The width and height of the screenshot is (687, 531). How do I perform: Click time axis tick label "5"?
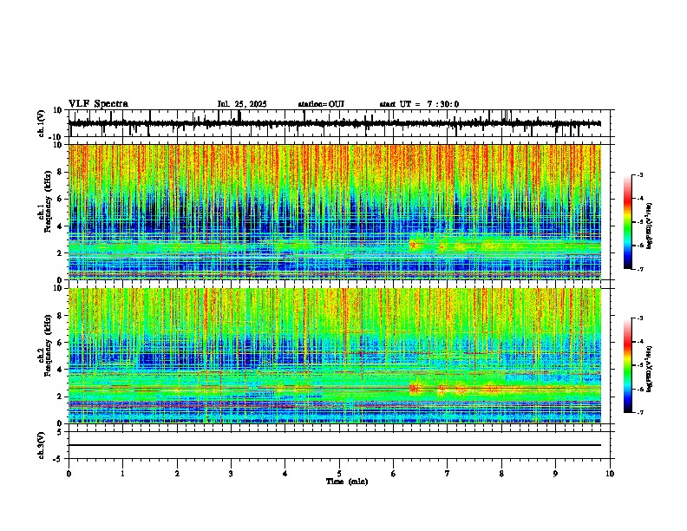pos(339,474)
